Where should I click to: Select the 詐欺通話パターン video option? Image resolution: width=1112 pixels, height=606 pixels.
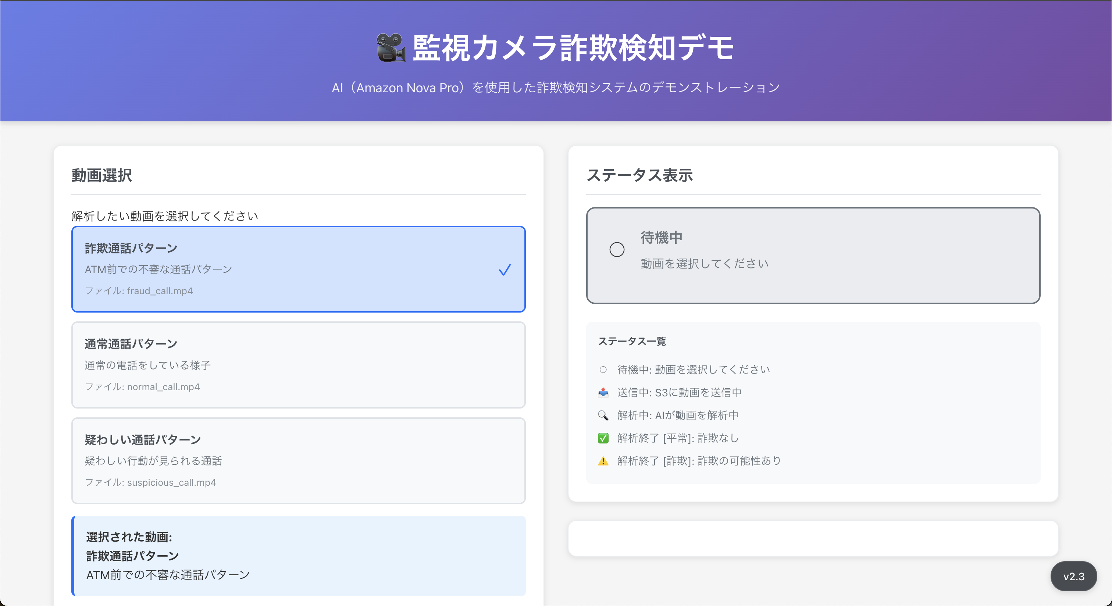pyautogui.click(x=298, y=269)
